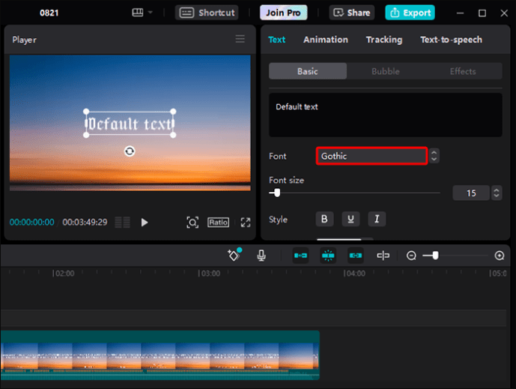Switch to the Text tab
Screen dimensions: 516x389
(276, 40)
